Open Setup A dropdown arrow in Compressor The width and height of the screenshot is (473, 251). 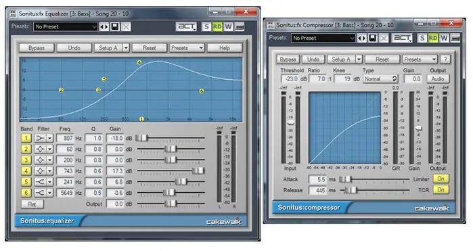(359, 60)
